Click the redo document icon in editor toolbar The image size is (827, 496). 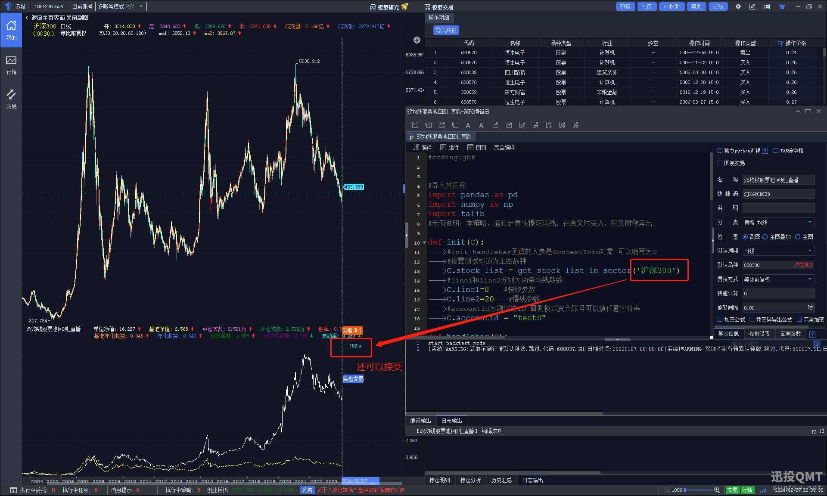click(509, 125)
